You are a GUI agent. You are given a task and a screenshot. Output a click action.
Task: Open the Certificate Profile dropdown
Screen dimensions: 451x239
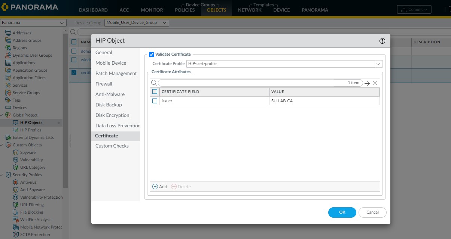(284, 64)
